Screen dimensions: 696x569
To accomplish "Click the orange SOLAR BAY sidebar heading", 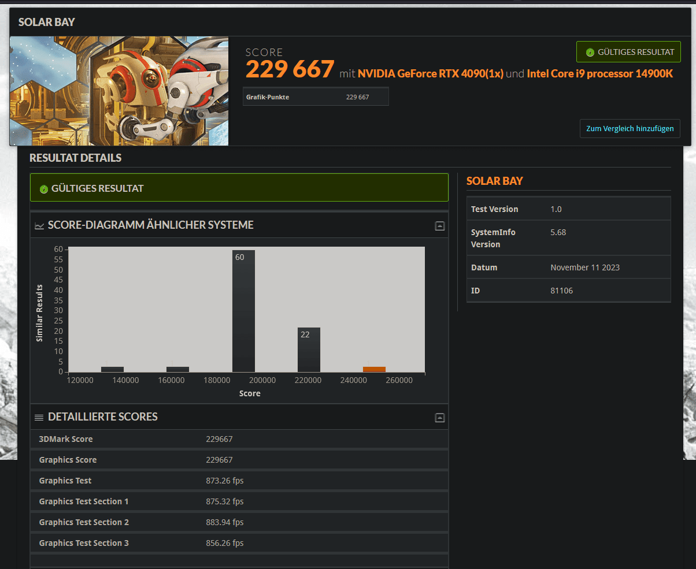I will [495, 181].
